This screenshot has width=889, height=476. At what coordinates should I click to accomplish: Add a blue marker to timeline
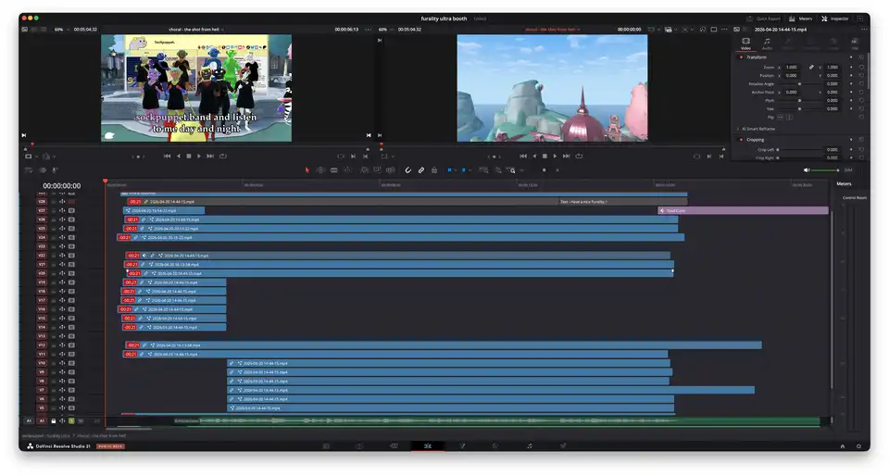point(464,170)
